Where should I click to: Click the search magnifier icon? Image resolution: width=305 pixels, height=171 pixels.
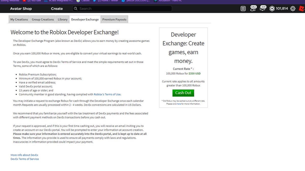coord(75,9)
